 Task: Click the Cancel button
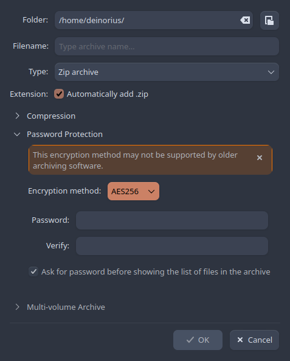pos(254,340)
